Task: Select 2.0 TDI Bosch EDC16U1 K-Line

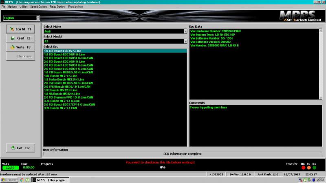Action: tap(115, 62)
